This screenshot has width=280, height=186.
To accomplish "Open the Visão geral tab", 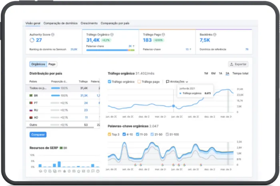I will (x=33, y=23).
